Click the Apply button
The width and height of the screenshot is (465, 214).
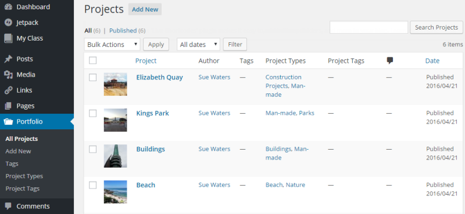click(x=156, y=45)
